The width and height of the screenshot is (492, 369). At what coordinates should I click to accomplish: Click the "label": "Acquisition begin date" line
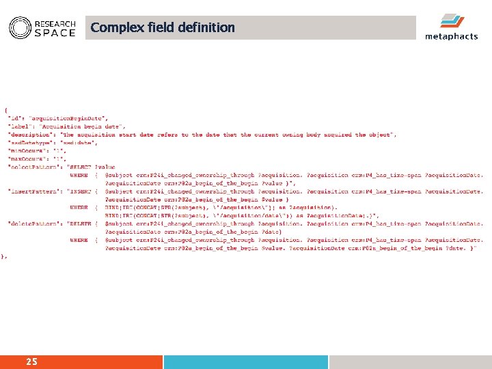66,126
